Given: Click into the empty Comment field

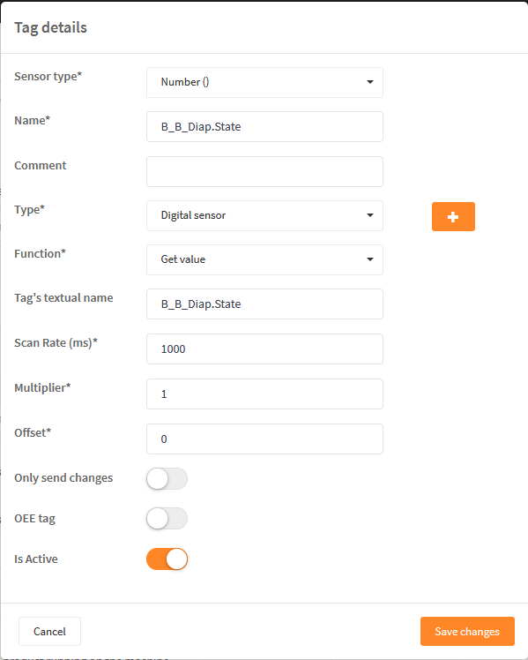Looking at the screenshot, I should pyautogui.click(x=264, y=172).
